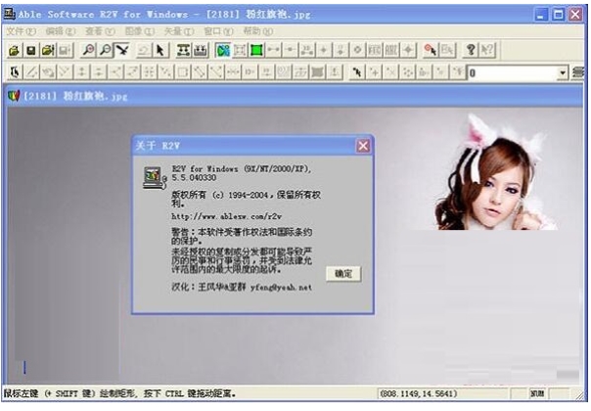Screen dimensions: 591x411
Task: Click the http://www.ablesw.com/r2v link text
Action: pos(227,216)
